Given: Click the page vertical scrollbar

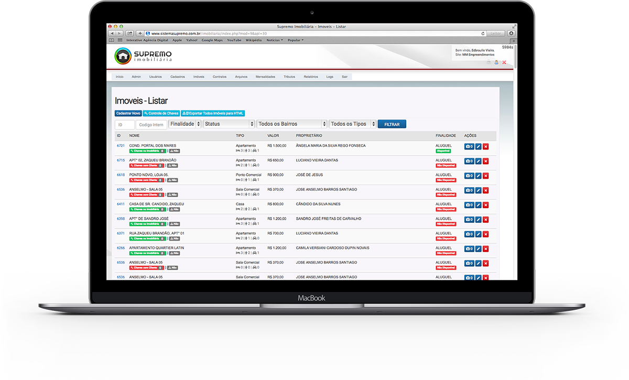Looking at the screenshot, I should pyautogui.click(x=515, y=57).
